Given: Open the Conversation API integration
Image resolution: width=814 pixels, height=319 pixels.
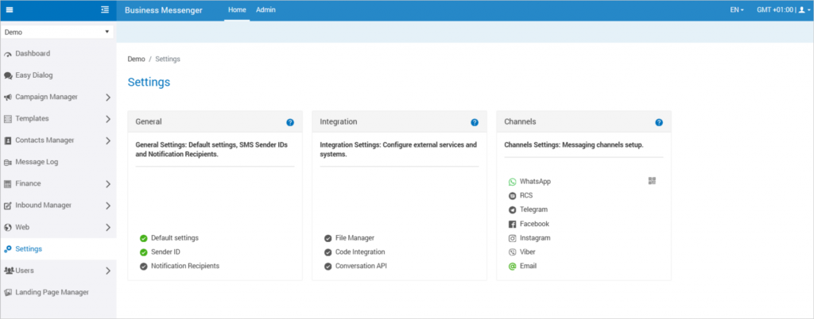Looking at the screenshot, I should pyautogui.click(x=362, y=266).
